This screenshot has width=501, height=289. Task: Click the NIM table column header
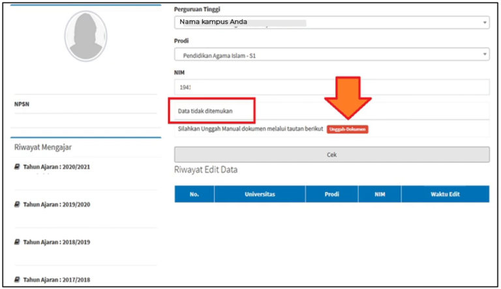click(x=379, y=194)
